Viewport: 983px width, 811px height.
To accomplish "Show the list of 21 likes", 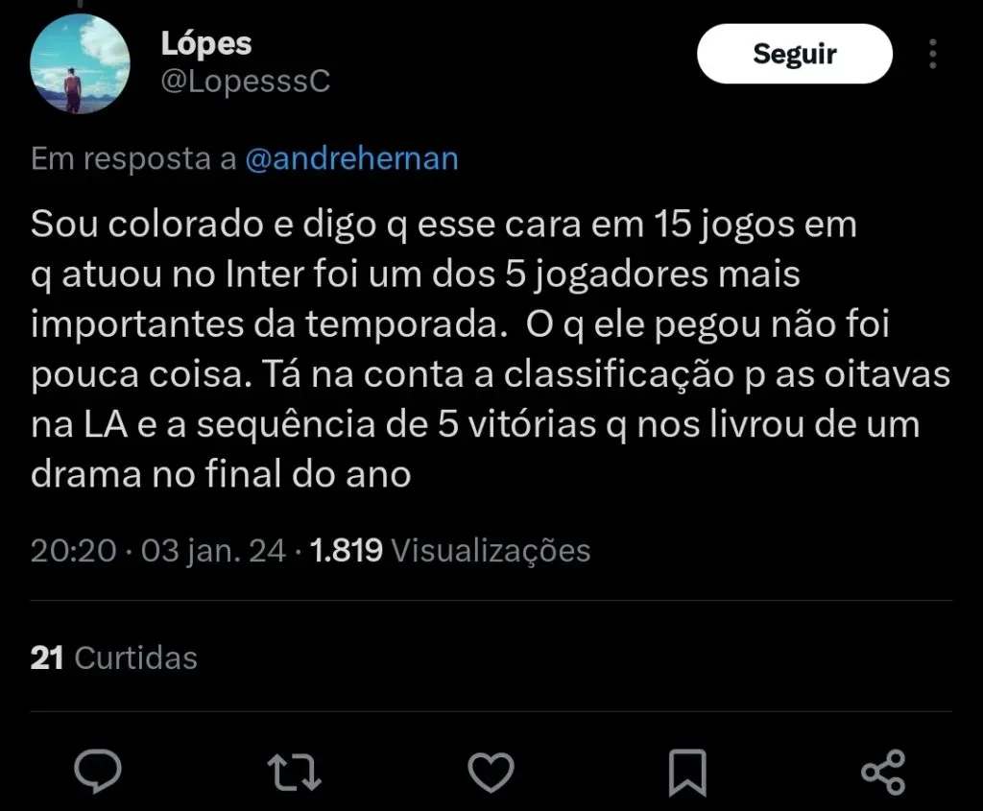I will pyautogui.click(x=47, y=657).
